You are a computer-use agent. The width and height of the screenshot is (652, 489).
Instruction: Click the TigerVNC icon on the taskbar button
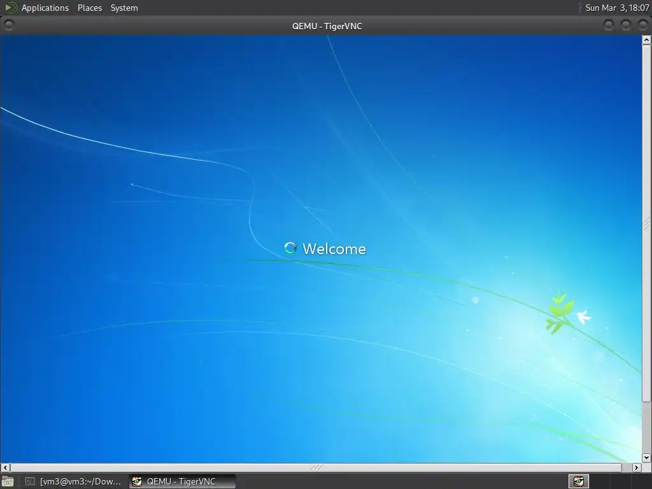click(x=137, y=481)
